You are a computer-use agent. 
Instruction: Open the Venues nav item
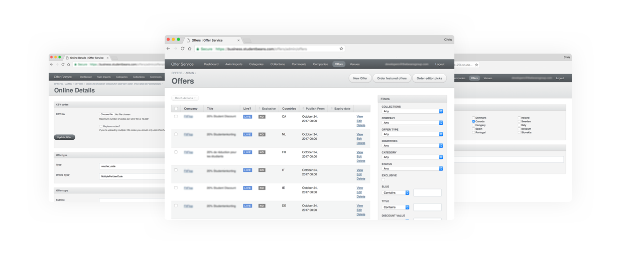click(354, 64)
